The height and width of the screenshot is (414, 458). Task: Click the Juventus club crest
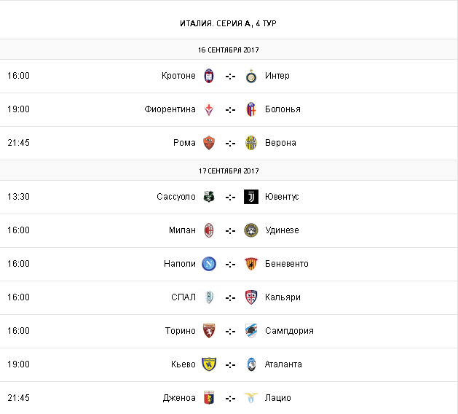pyautogui.click(x=251, y=197)
